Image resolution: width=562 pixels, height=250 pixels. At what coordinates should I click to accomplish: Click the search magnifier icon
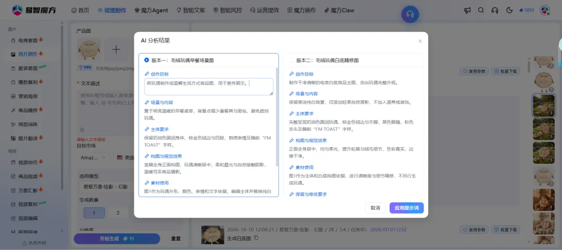click(x=481, y=10)
